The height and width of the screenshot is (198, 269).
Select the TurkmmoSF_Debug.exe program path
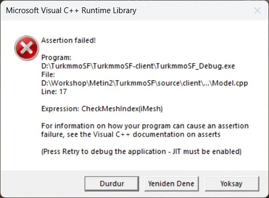138,66
